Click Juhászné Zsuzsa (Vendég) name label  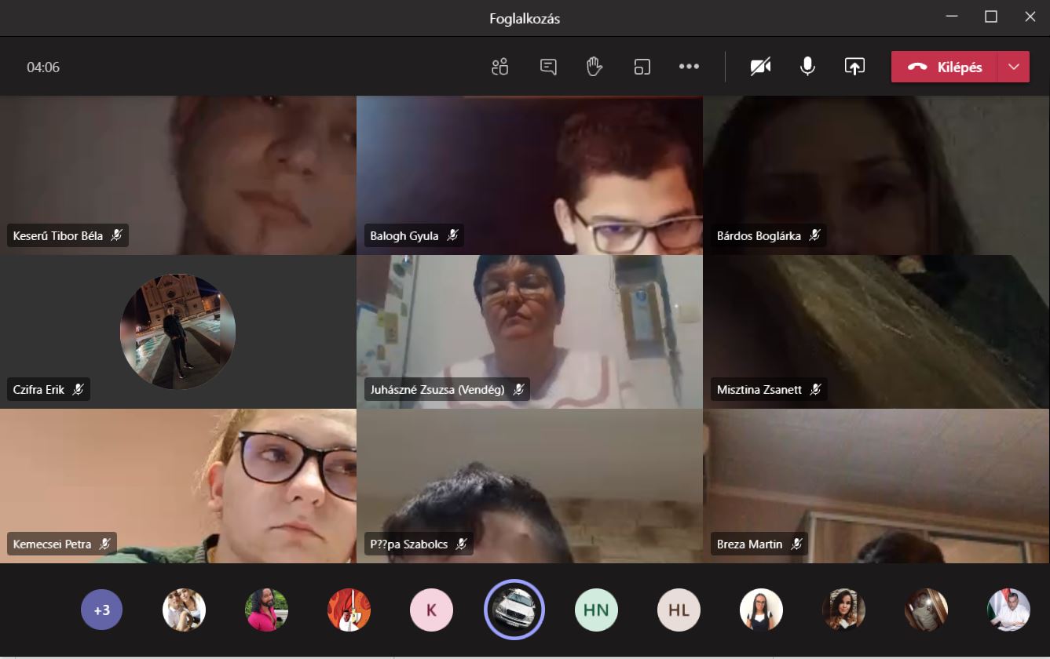pyautogui.click(x=437, y=389)
